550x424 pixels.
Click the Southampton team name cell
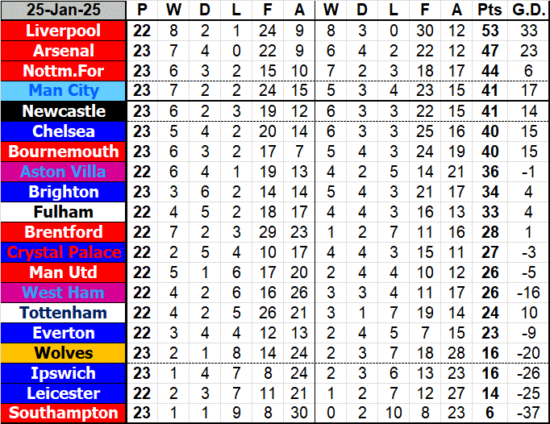click(64, 414)
